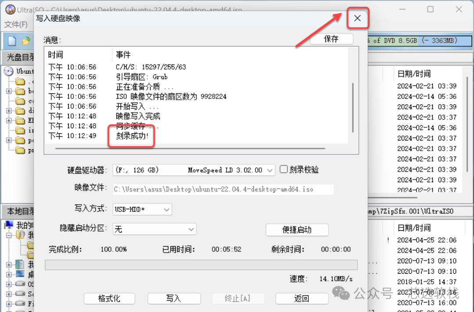
Task: Open the 硬盘驱动器 drive dropdown
Action: (x=194, y=170)
